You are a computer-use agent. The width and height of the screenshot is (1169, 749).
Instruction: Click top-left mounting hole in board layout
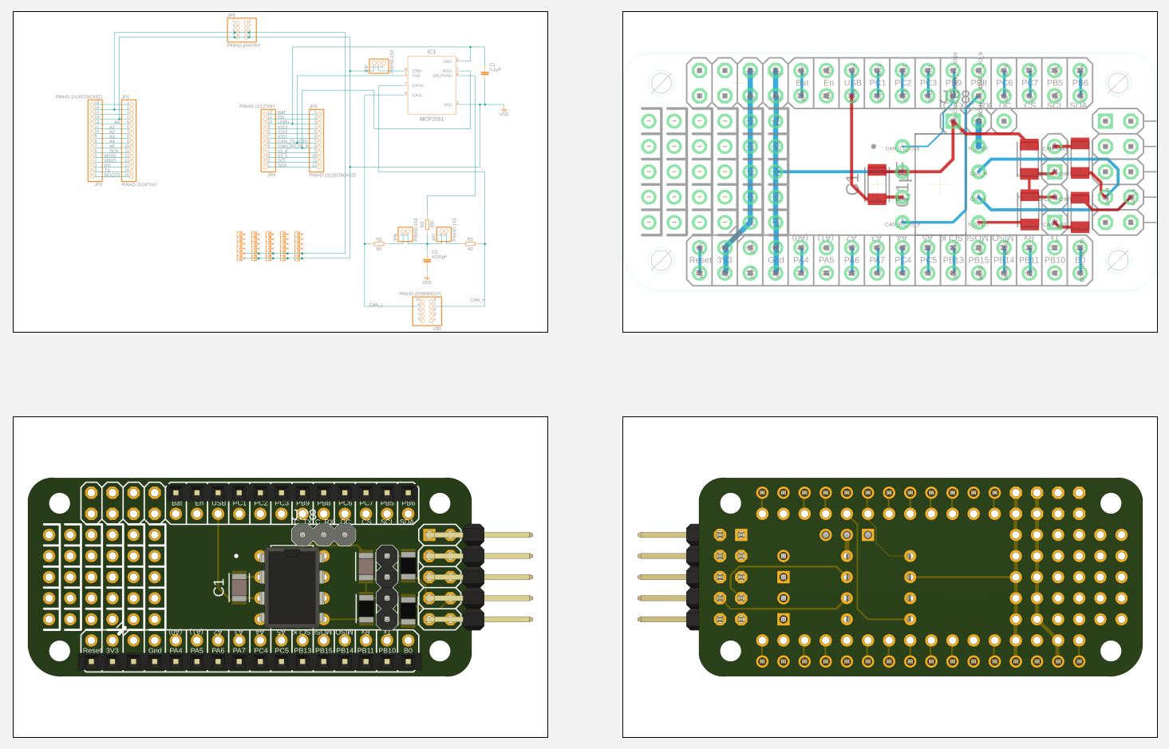coord(661,82)
